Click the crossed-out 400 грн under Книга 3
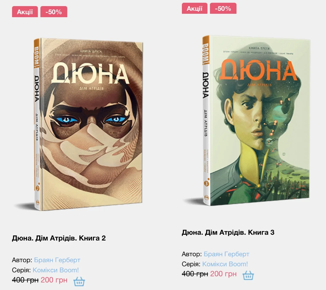 pyautogui.click(x=195, y=274)
